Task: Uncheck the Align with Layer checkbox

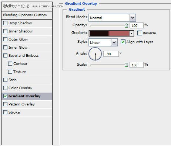Action: (123, 42)
